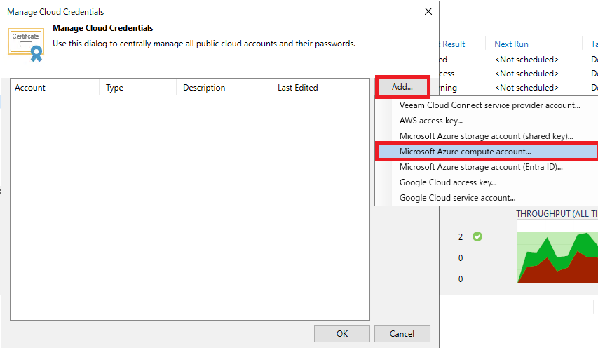598x348 pixels.
Task: Click the Add... button
Action: (402, 87)
